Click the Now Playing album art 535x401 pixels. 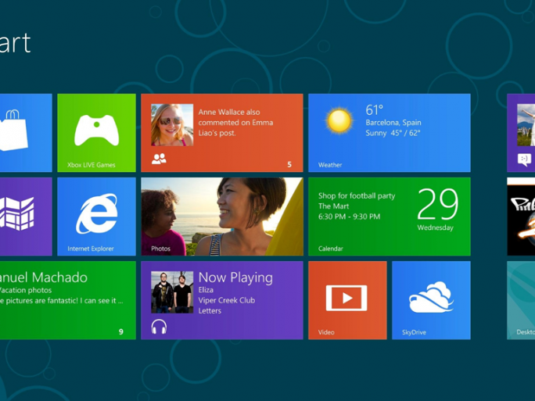[x=172, y=292]
